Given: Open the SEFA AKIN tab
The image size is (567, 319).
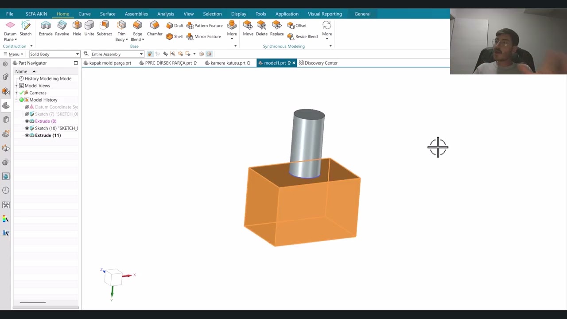Looking at the screenshot, I should tap(36, 14).
